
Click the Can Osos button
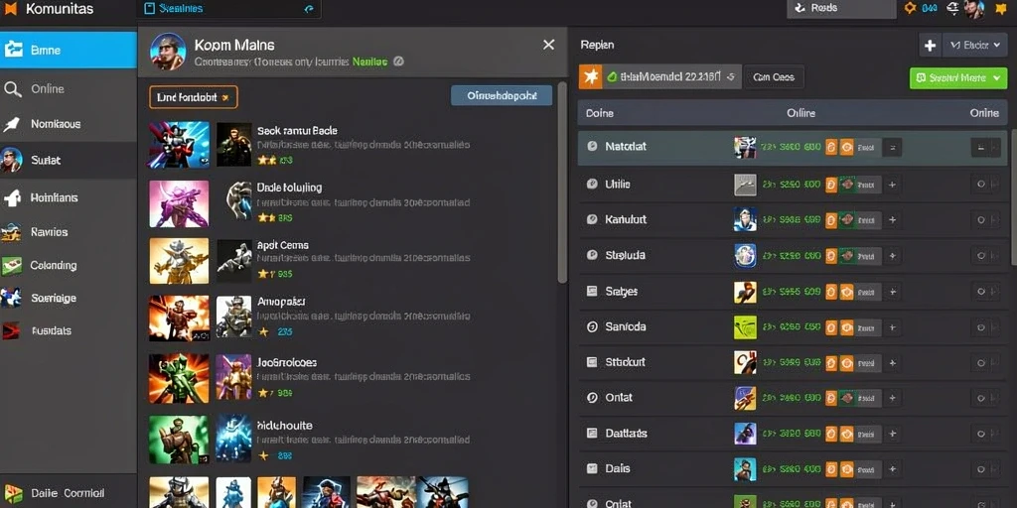(773, 77)
